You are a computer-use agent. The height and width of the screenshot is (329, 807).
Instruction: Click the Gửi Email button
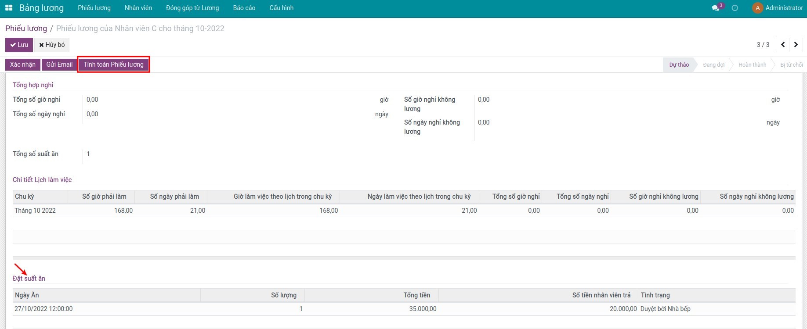tap(59, 64)
